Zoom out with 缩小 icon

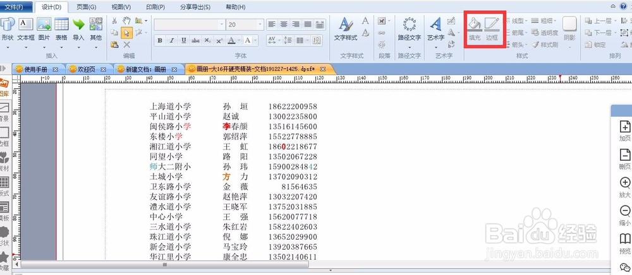625,211
